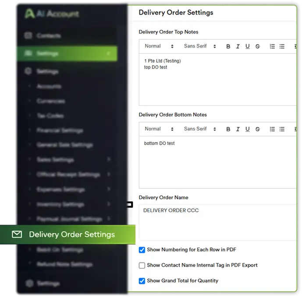The height and width of the screenshot is (297, 302).
Task: Insert bullet list in Bottom Notes editor
Action: coord(282,129)
